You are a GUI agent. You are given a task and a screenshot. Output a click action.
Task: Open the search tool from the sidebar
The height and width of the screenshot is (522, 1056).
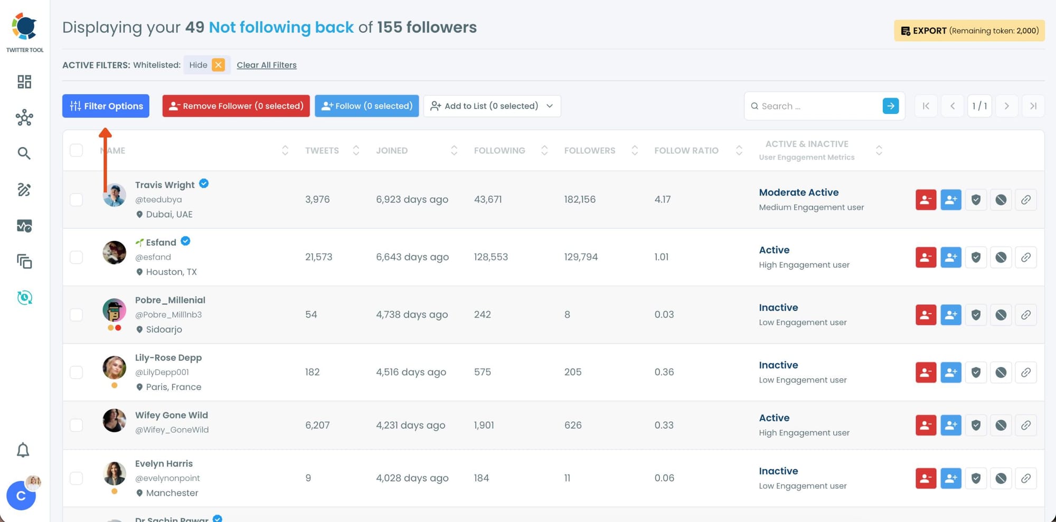pos(24,153)
